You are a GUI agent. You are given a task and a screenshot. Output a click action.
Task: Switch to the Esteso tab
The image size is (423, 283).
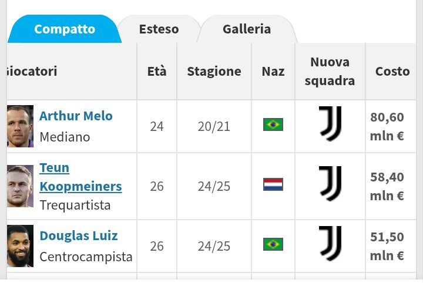coord(159,29)
